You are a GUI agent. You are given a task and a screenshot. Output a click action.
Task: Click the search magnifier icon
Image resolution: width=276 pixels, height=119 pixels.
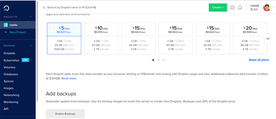(44, 7)
